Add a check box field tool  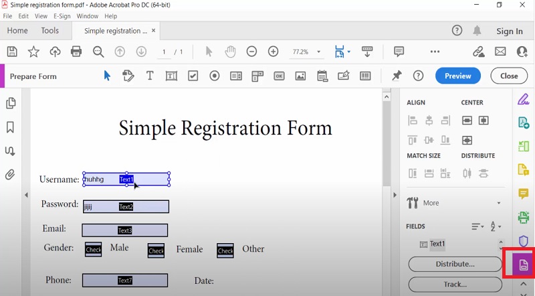coord(193,76)
